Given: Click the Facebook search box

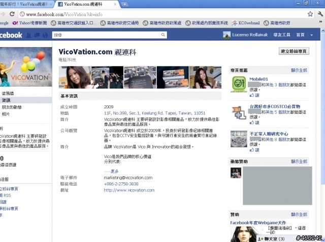Looking at the screenshot, I should click(x=106, y=35).
